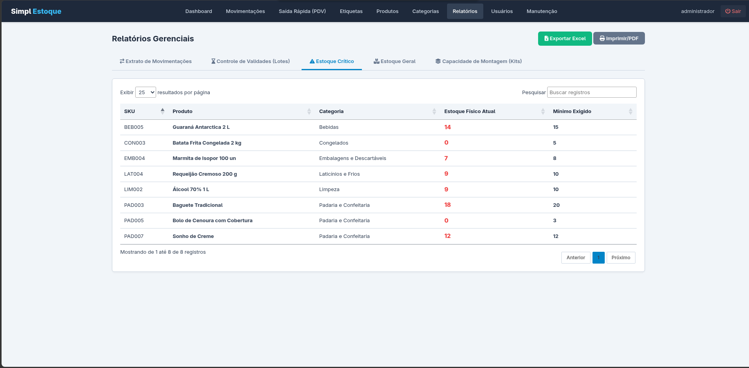
Task: Open the results per page dropdown
Action: pos(145,92)
